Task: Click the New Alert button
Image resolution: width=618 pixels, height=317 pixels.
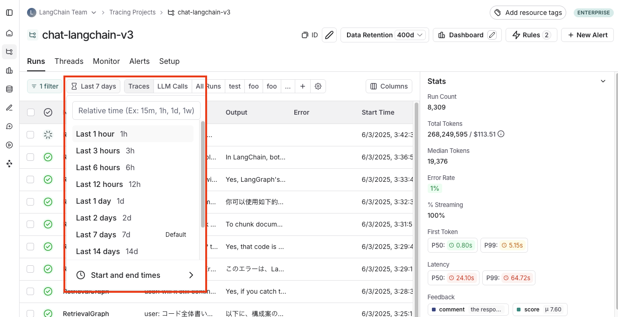Action: tap(587, 35)
